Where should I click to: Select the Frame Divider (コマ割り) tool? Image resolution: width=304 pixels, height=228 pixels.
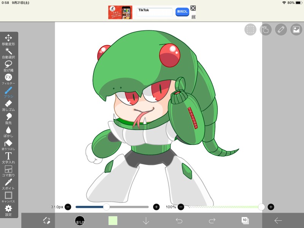[x=8, y=171]
